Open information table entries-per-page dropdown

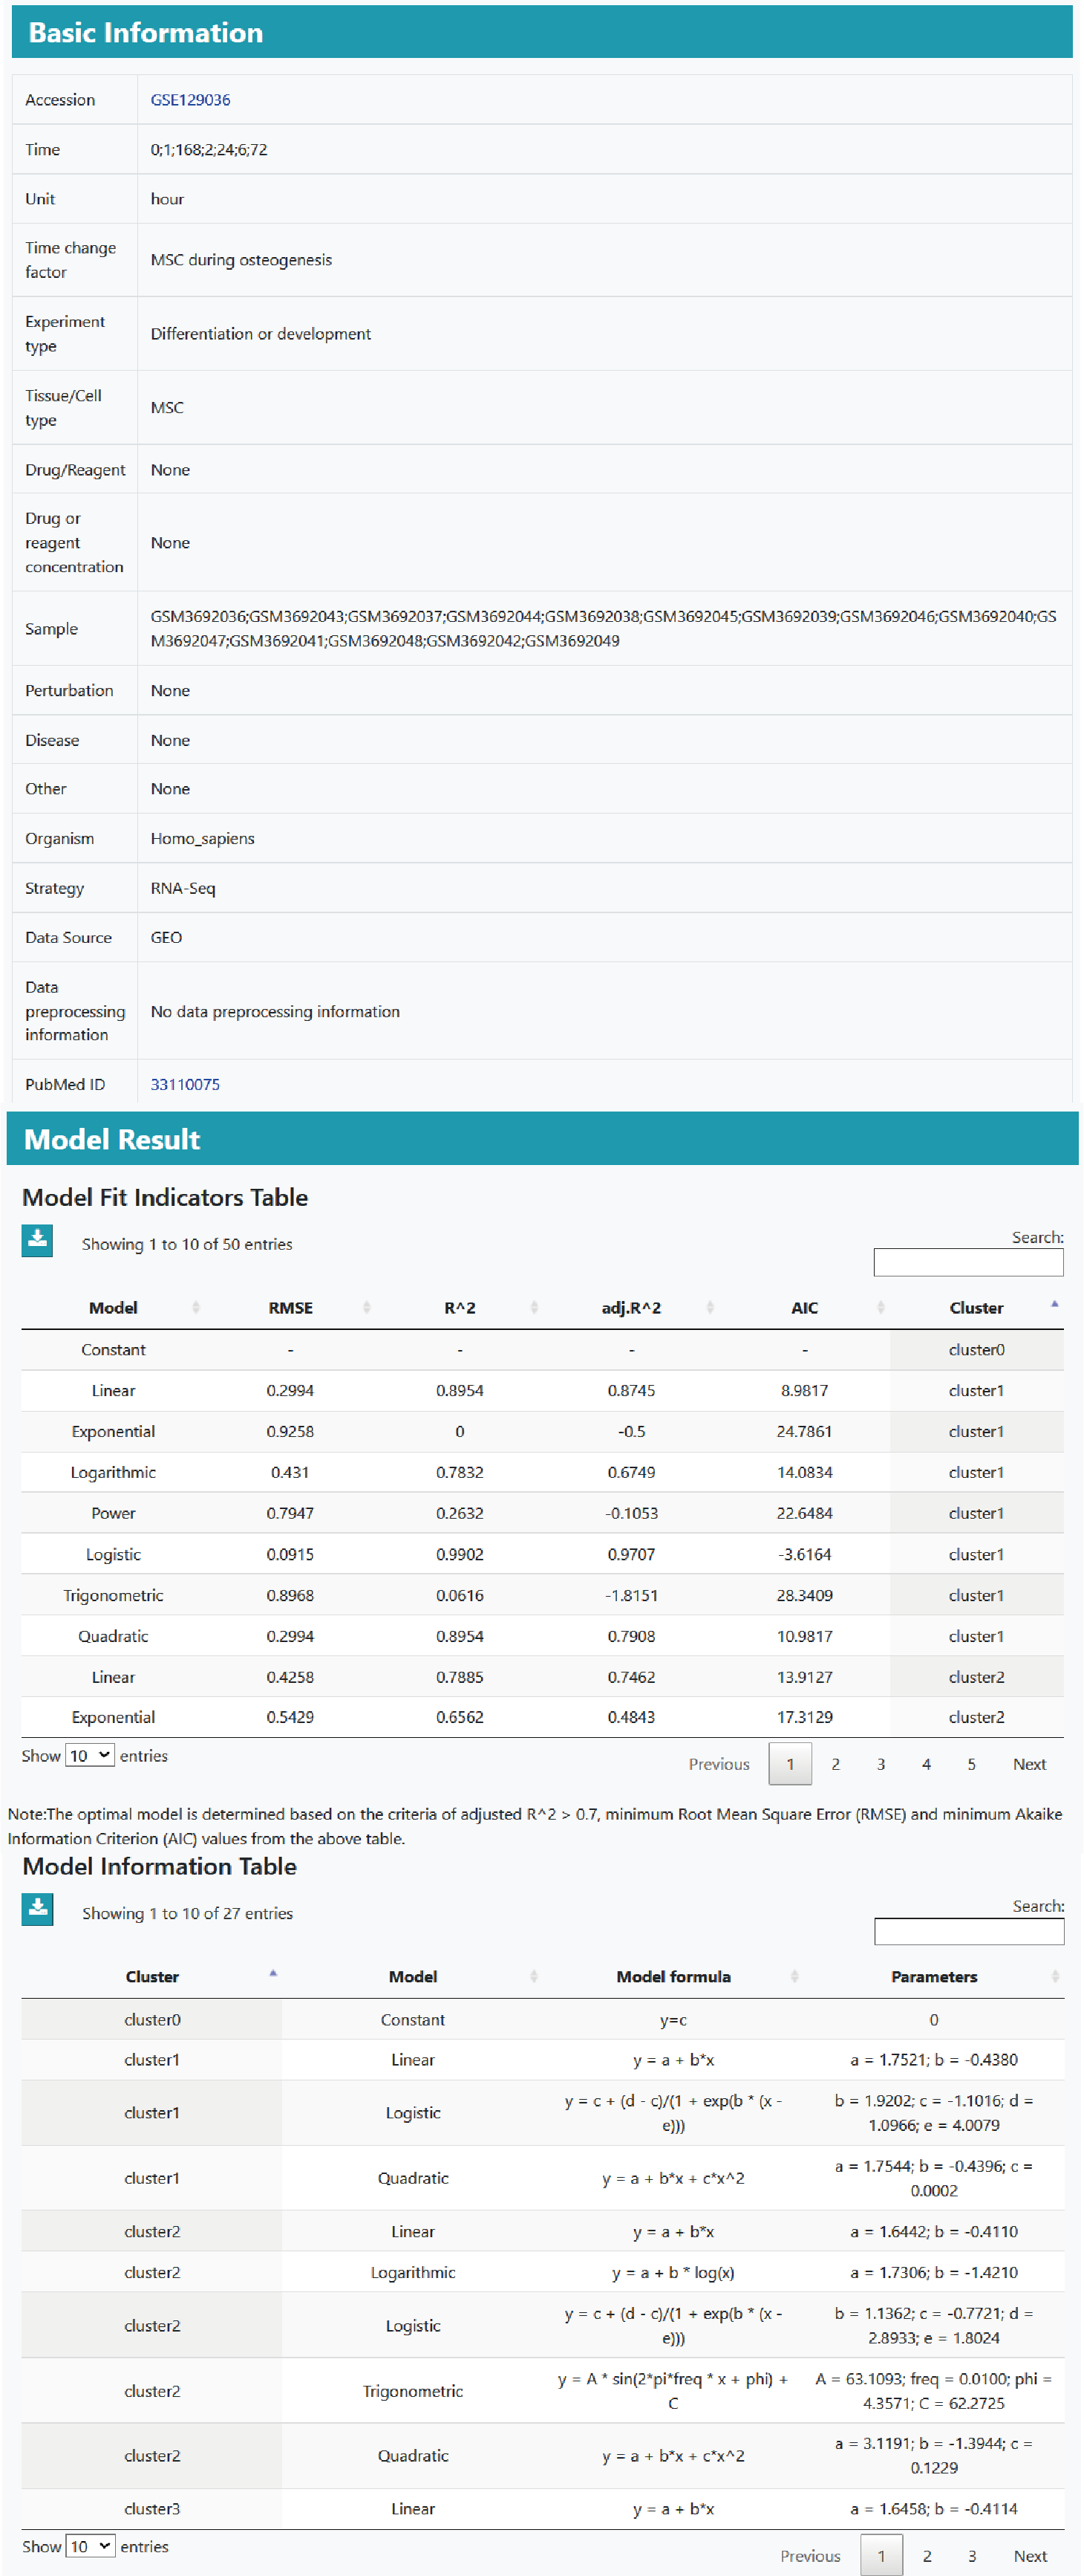[90, 2546]
